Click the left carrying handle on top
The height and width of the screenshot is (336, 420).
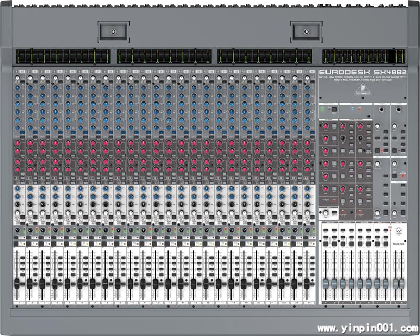point(113,31)
